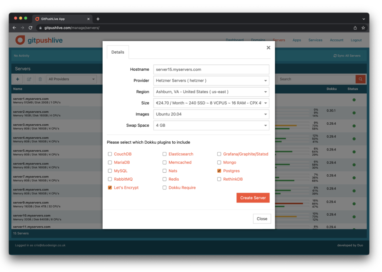Click the Create Server button

pyautogui.click(x=253, y=198)
